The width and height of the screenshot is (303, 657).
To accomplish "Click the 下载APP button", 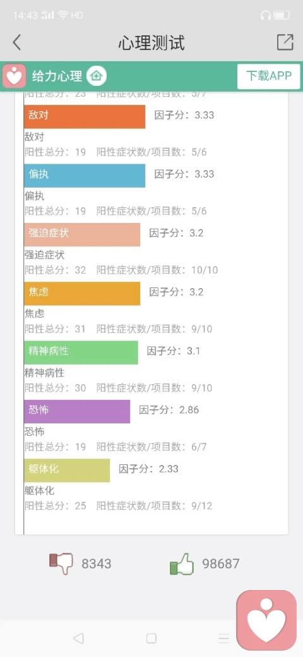I will [x=269, y=76].
